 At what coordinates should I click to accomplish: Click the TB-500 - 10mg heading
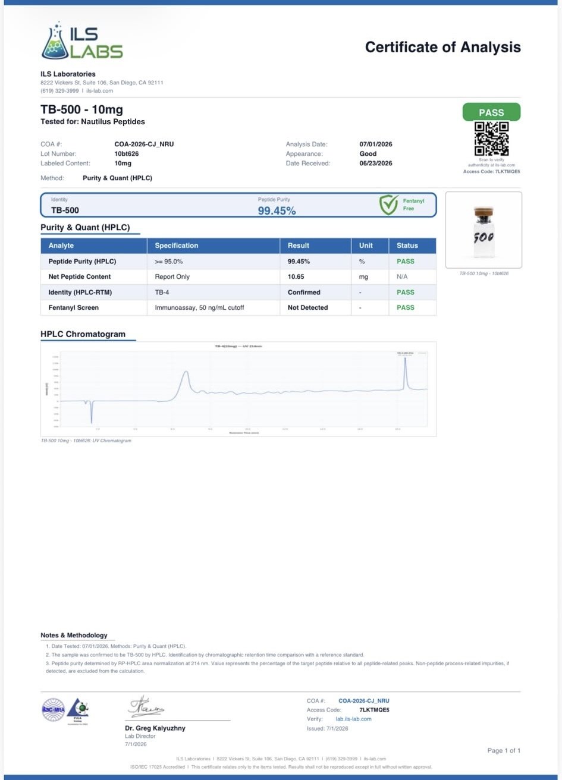[81, 110]
